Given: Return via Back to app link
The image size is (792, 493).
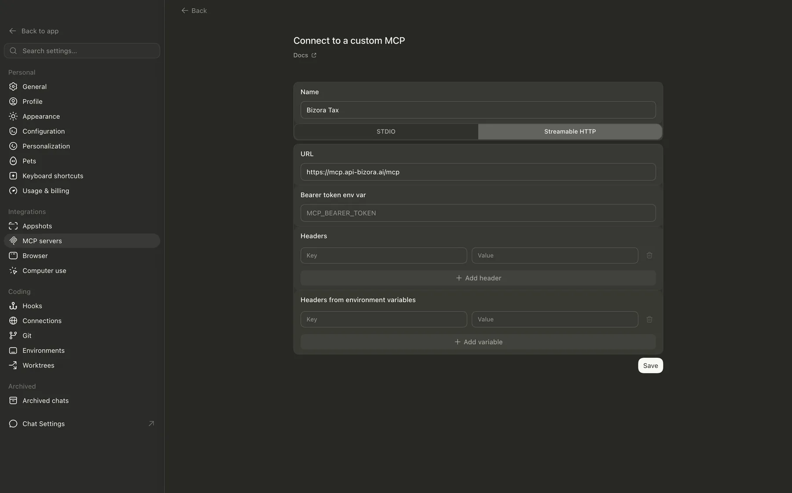Looking at the screenshot, I should pos(34,31).
